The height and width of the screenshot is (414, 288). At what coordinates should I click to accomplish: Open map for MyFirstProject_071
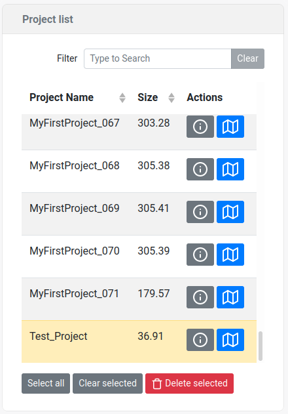tap(230, 297)
